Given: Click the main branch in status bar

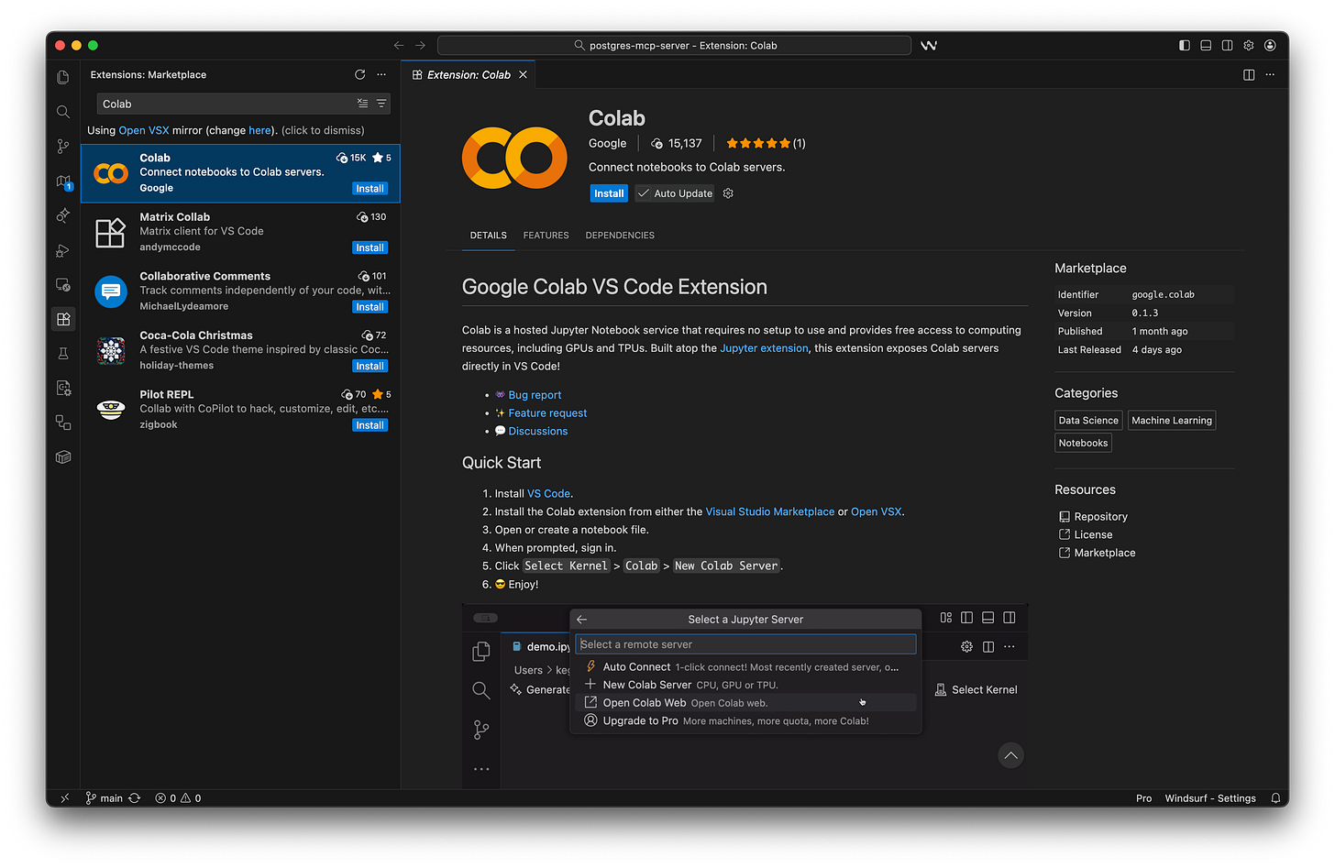Looking at the screenshot, I should 104,798.
